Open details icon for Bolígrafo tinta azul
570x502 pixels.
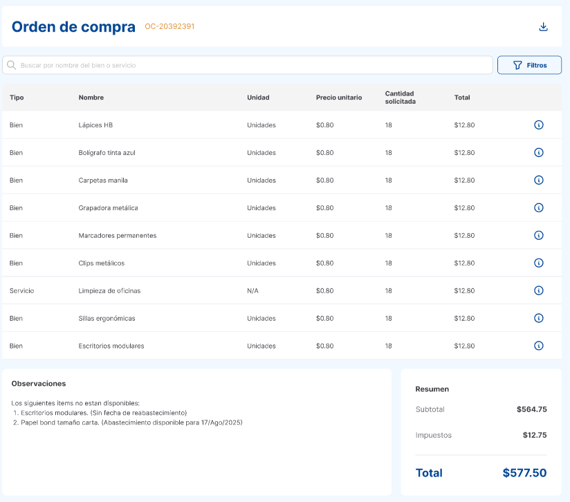(539, 153)
